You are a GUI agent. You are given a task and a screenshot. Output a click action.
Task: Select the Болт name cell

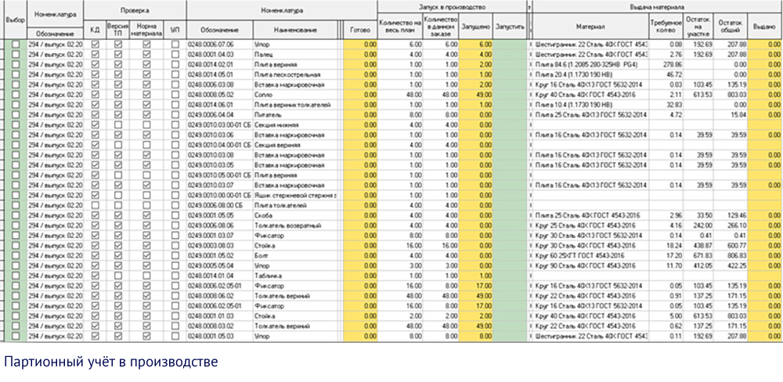click(x=296, y=256)
